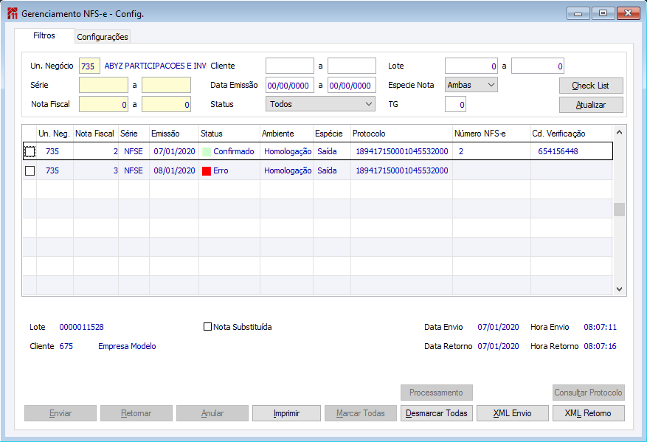
Task: Click the Un. Neg. column header
Action: (55, 134)
